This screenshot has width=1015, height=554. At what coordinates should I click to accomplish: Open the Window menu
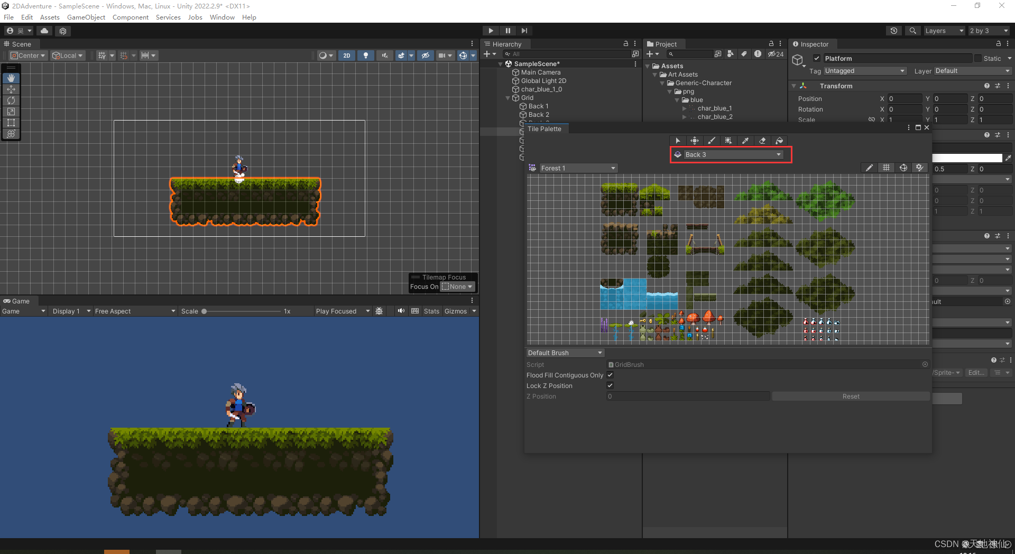(222, 17)
